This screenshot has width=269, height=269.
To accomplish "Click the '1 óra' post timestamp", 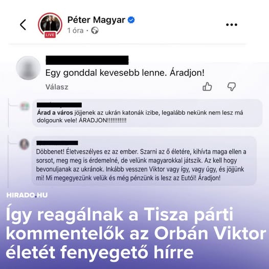I will 75,31.
